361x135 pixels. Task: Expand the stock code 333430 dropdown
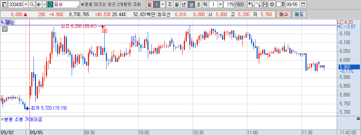pos(26,4)
